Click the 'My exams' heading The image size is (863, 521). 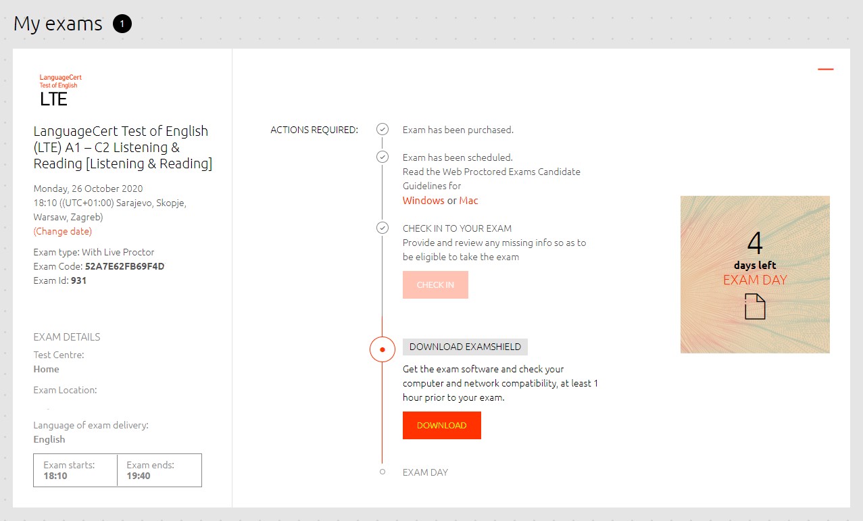pos(58,24)
